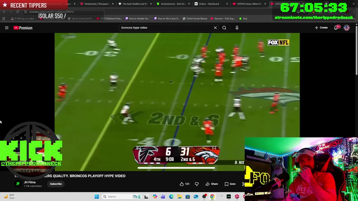Launch Copilot from the taskbar
This screenshot has height=201, width=358.
click(x=155, y=197)
